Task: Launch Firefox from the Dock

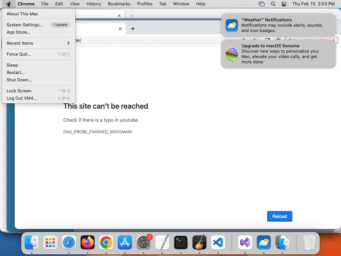Action: tap(88, 242)
